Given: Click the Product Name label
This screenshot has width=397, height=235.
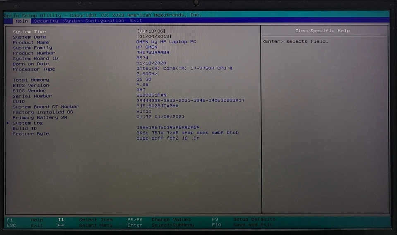Looking at the screenshot, I should pyautogui.click(x=31, y=43).
